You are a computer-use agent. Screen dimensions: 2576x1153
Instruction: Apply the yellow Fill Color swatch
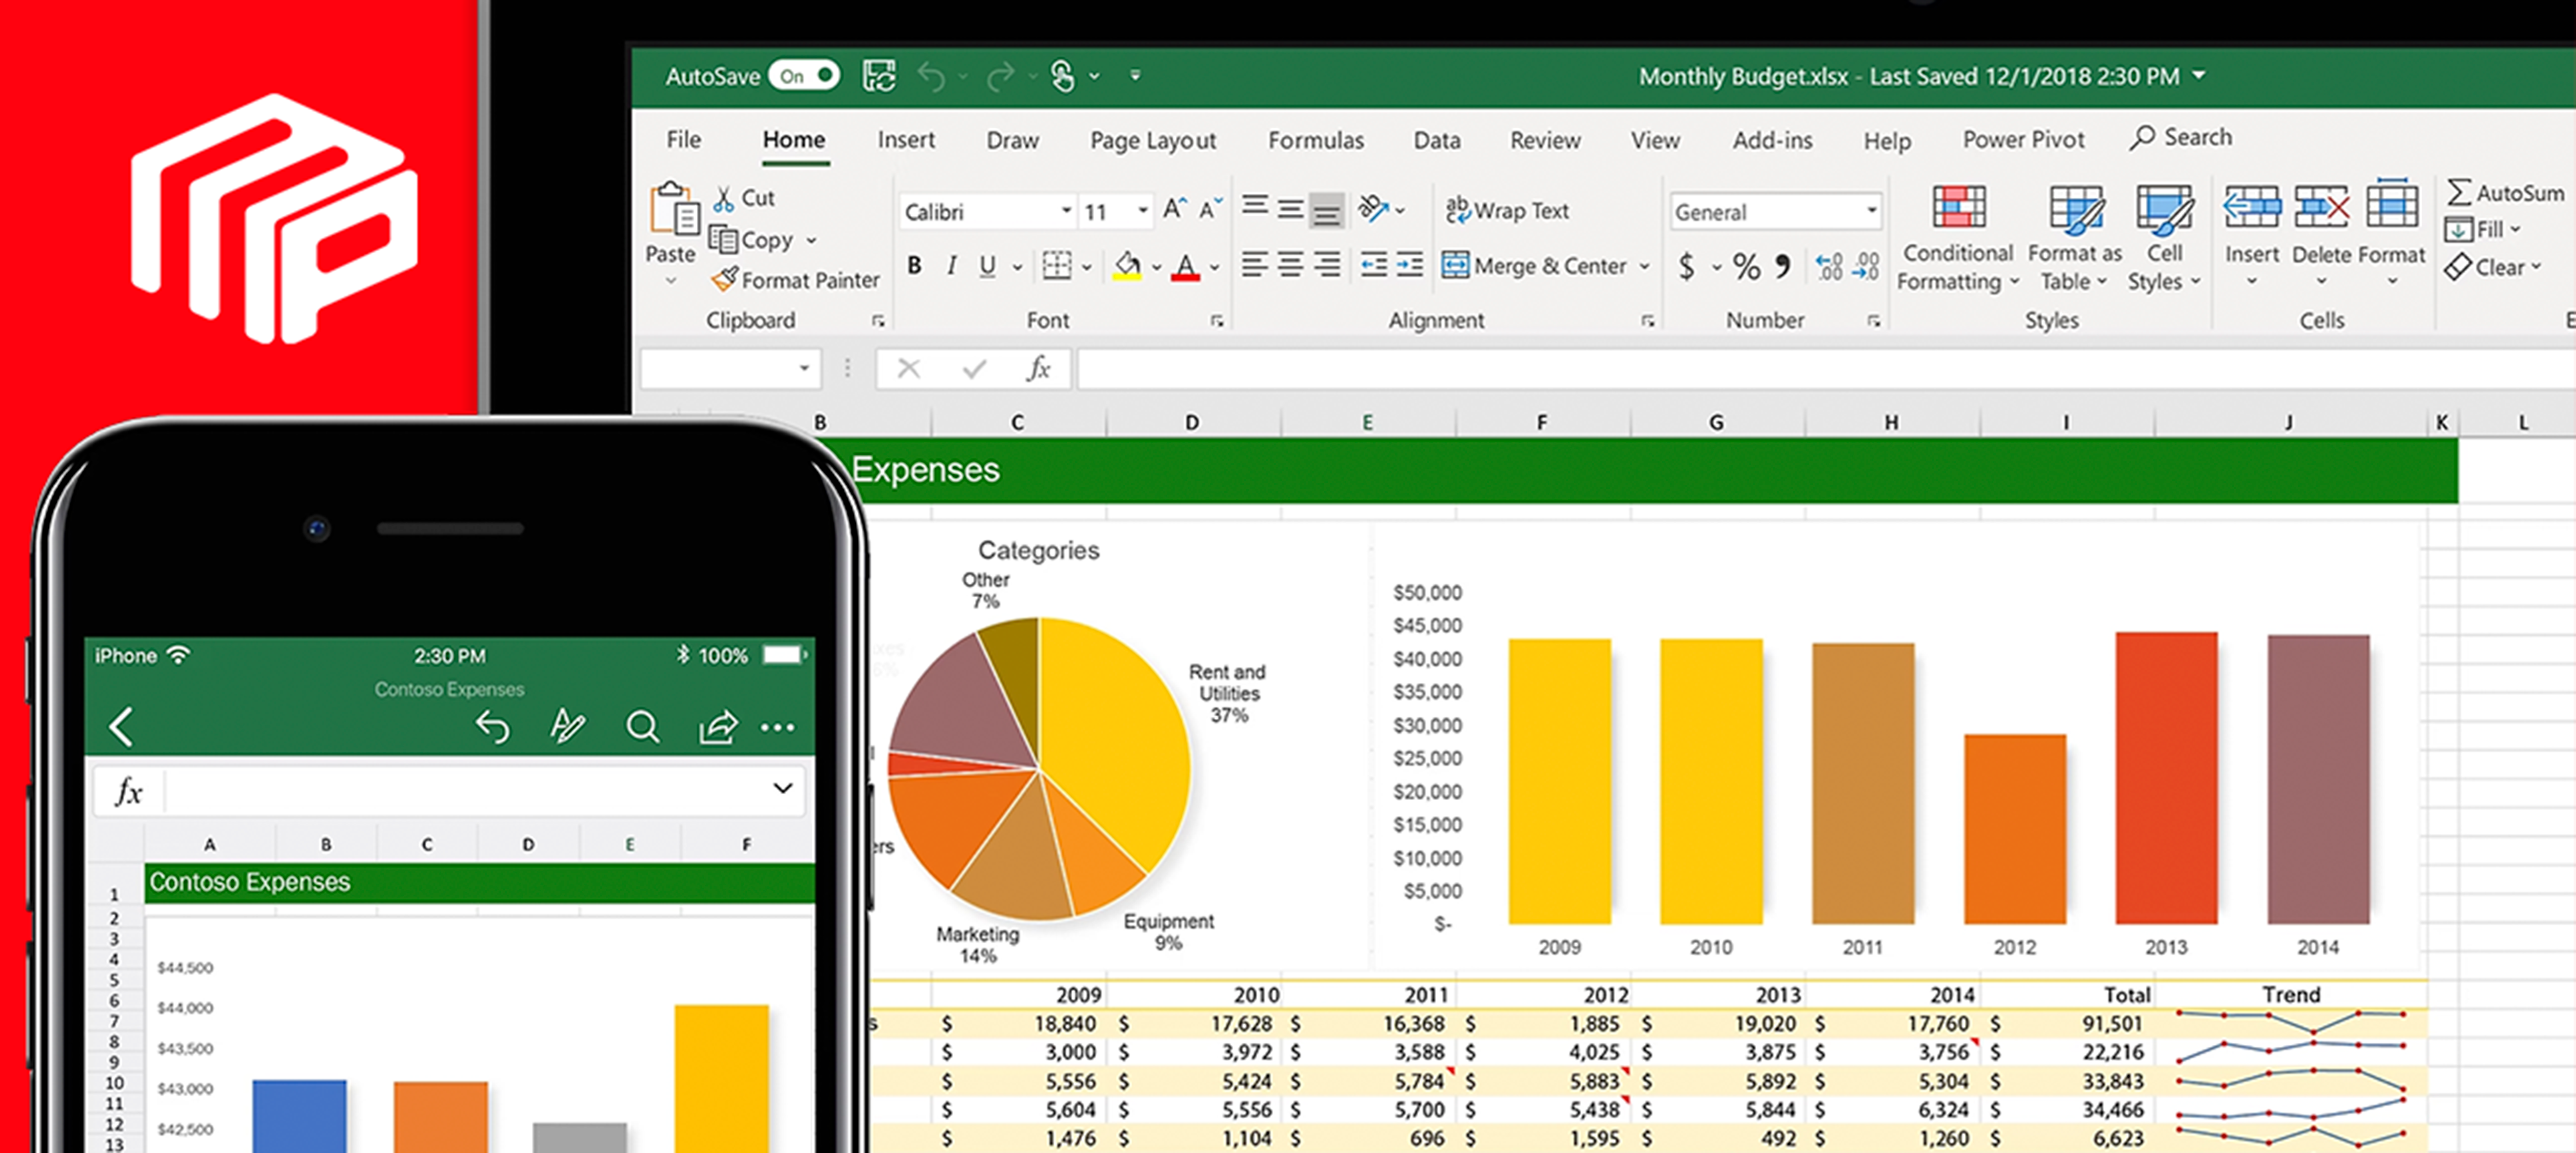pos(1127,266)
